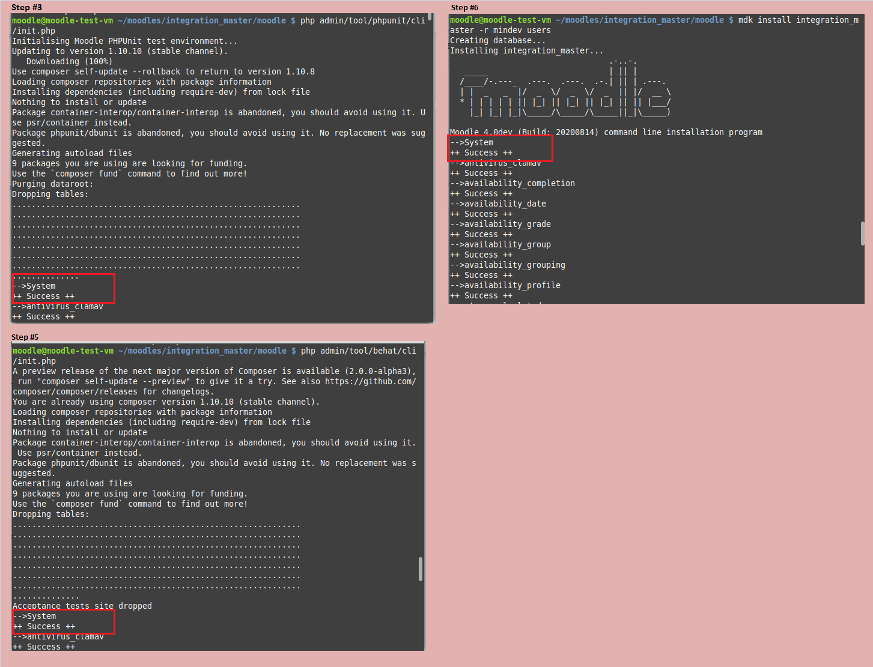Click '-->antivirus_clamav' in the Step #5 terminal
The width and height of the screenshot is (873, 667).
pyautogui.click(x=58, y=636)
